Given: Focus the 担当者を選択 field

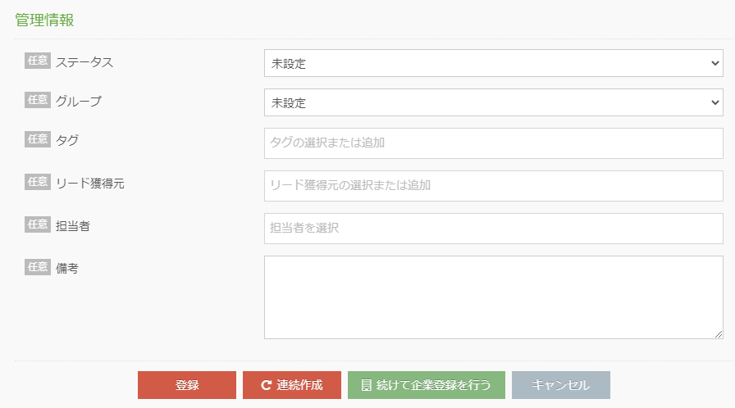Looking at the screenshot, I should pyautogui.click(x=494, y=229).
